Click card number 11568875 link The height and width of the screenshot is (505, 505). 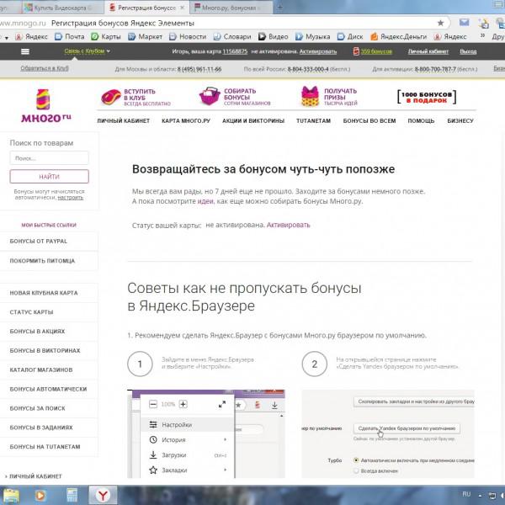coord(235,51)
